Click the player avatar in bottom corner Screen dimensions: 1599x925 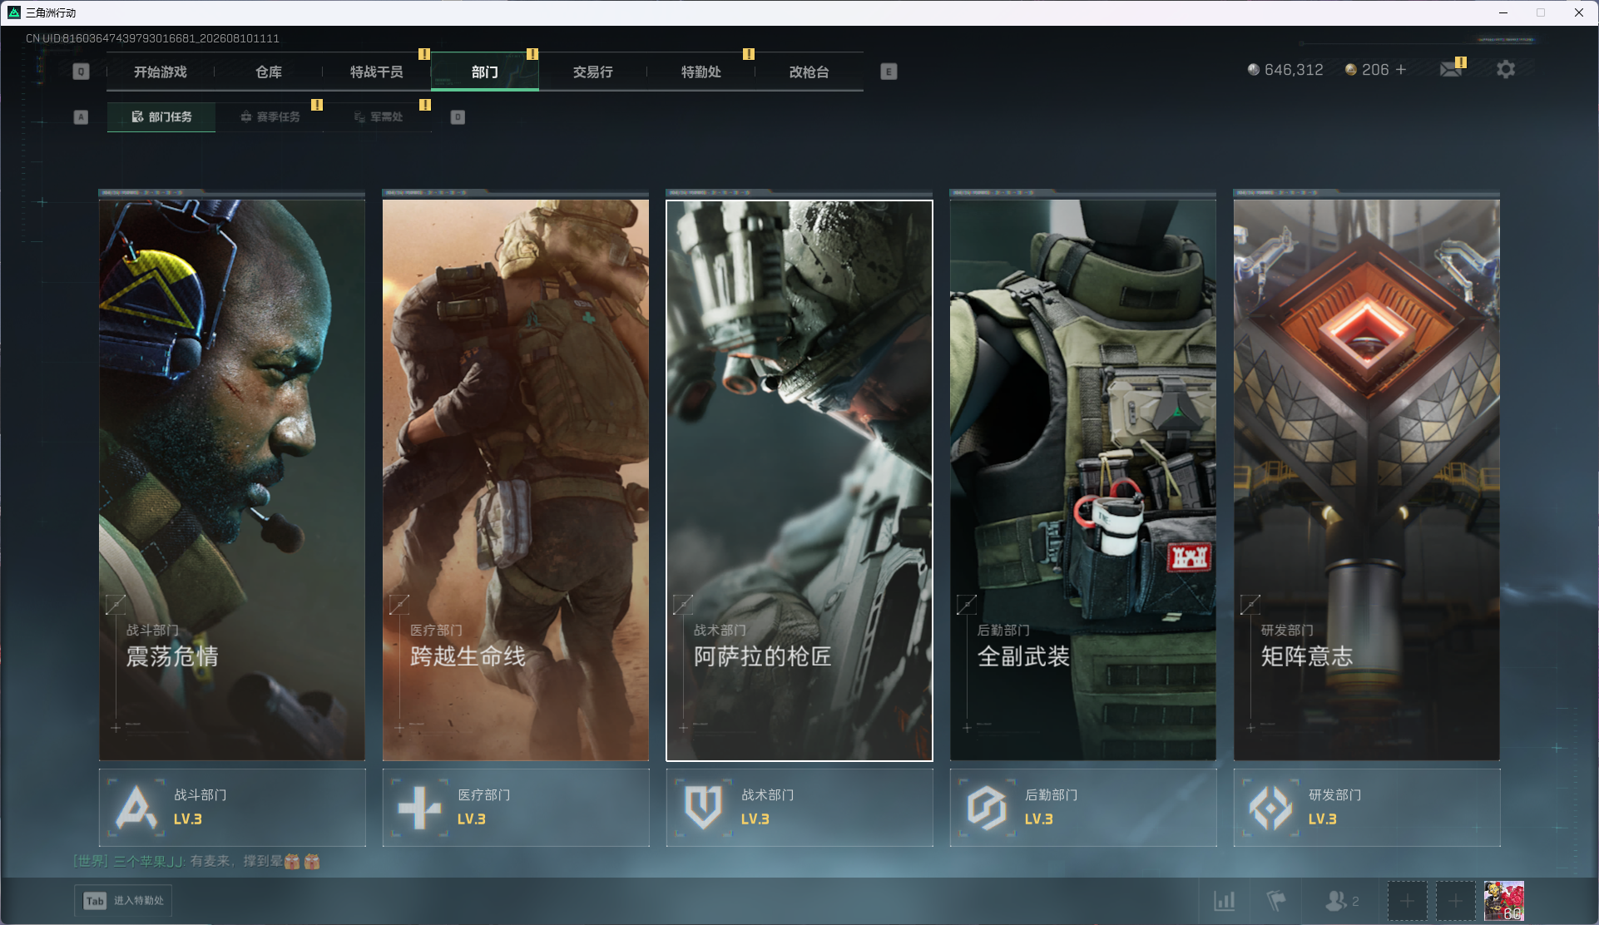click(x=1504, y=901)
